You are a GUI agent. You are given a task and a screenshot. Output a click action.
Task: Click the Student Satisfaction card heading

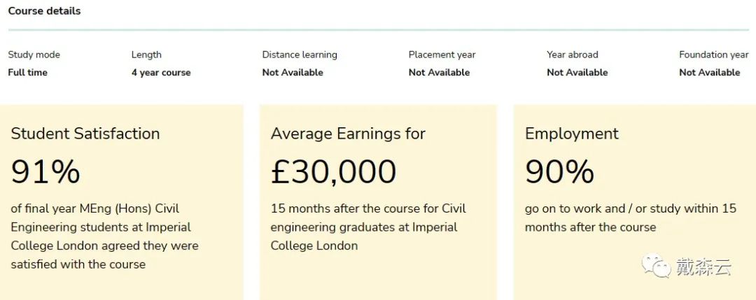click(85, 134)
